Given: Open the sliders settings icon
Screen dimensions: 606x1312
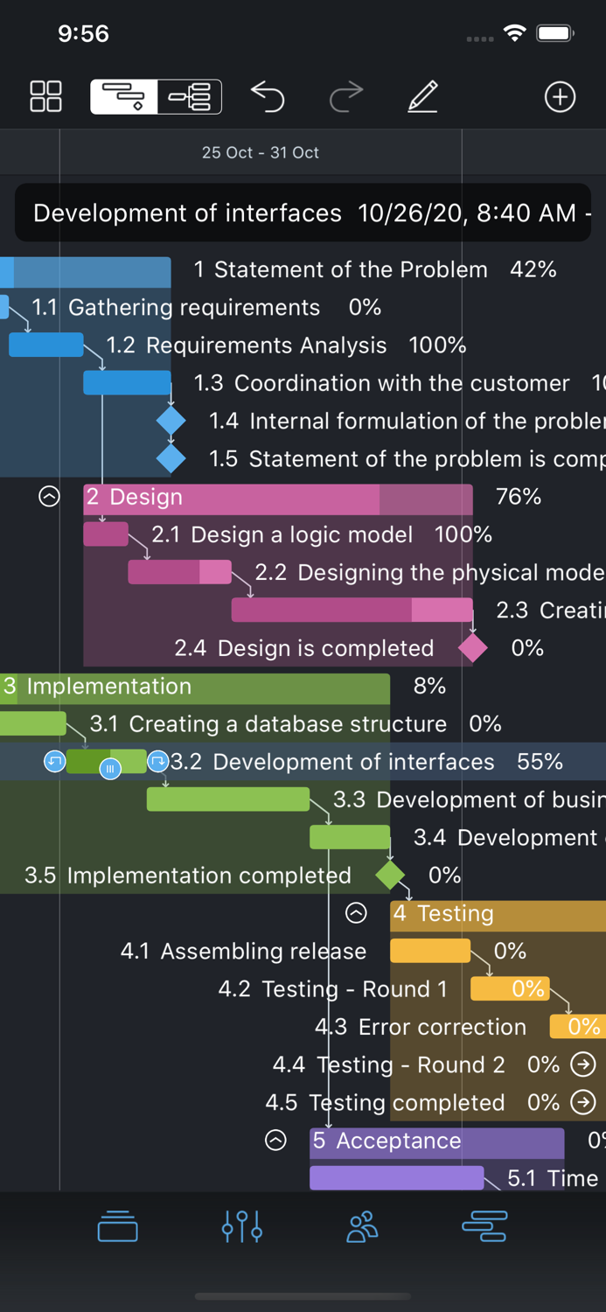Looking at the screenshot, I should pos(242,1226).
